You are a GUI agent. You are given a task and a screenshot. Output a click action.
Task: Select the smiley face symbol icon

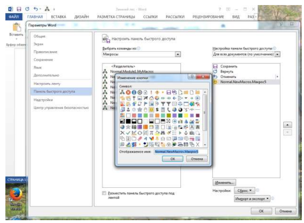click(x=151, y=109)
